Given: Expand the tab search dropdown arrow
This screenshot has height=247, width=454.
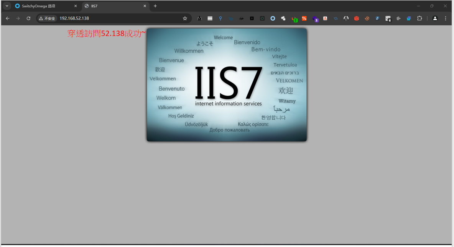Looking at the screenshot, I should pos(7,6).
